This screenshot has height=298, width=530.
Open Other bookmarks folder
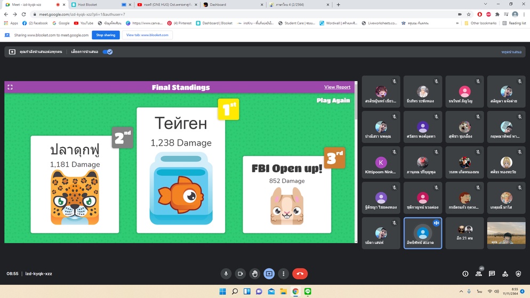click(x=480, y=23)
